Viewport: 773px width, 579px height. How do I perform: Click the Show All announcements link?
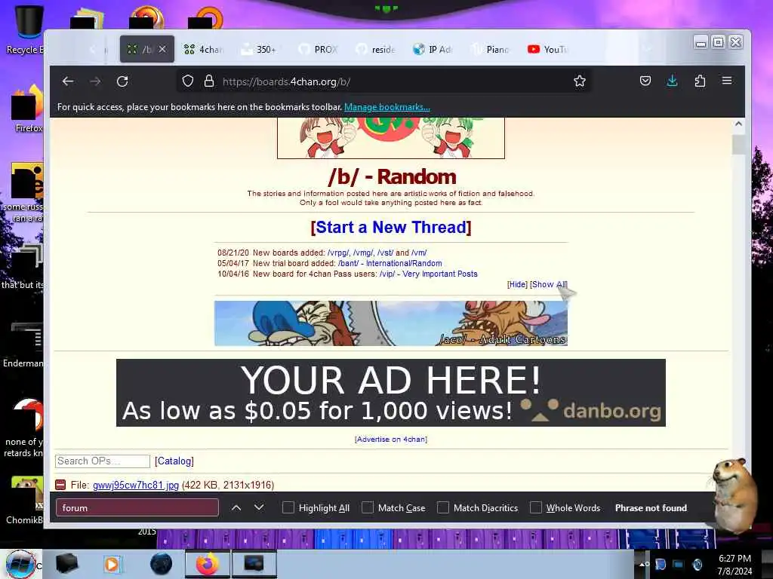click(548, 284)
